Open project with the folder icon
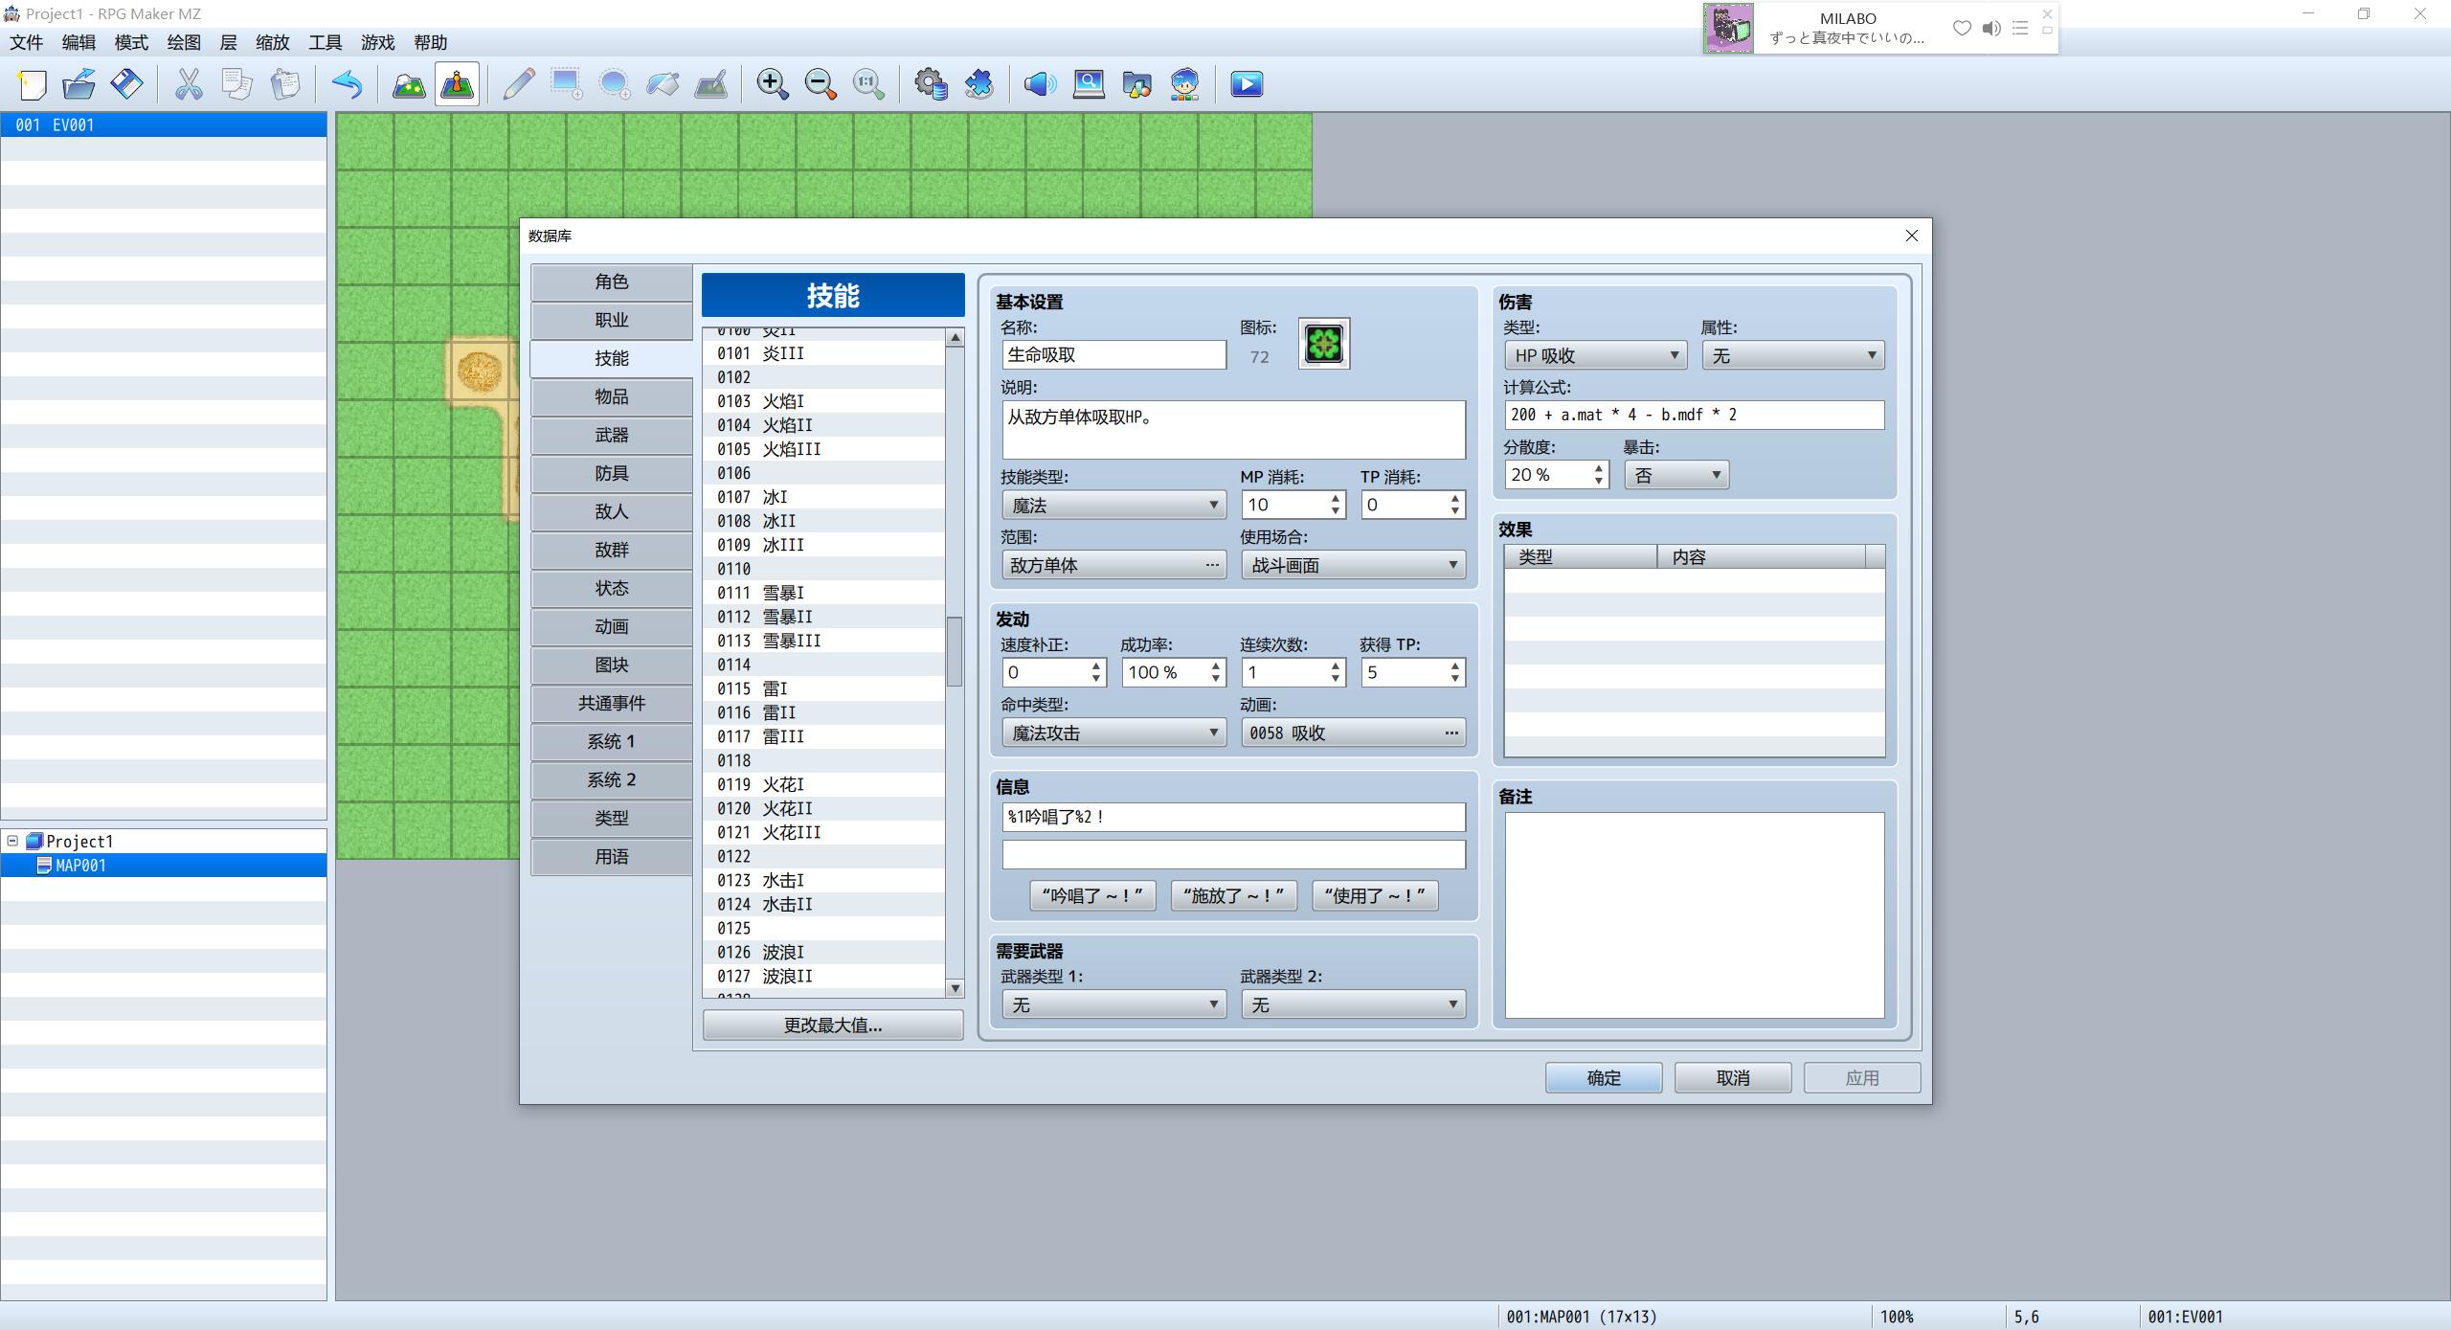This screenshot has width=2451, height=1330. [x=79, y=84]
